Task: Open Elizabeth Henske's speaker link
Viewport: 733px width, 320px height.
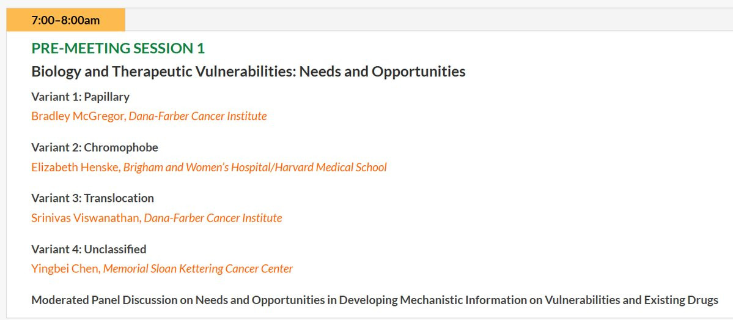Action: point(75,167)
